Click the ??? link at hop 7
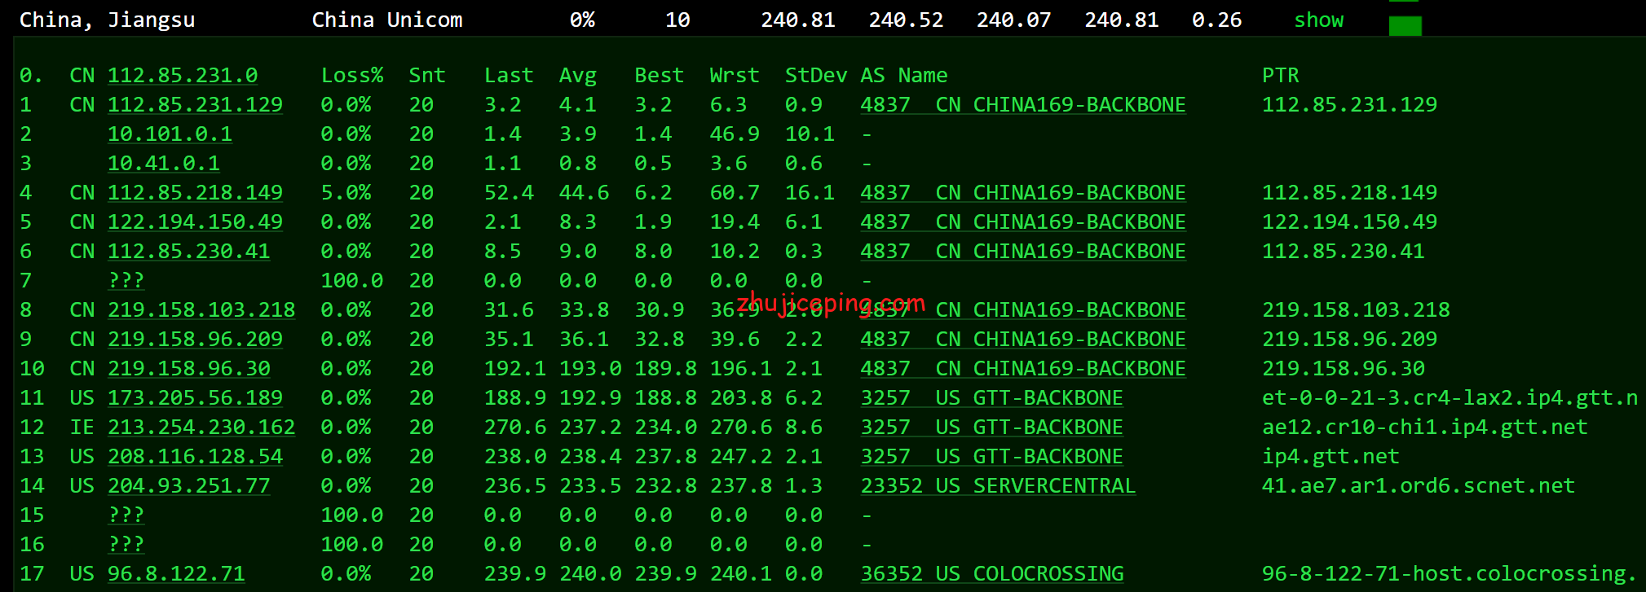1646x592 pixels. (126, 281)
